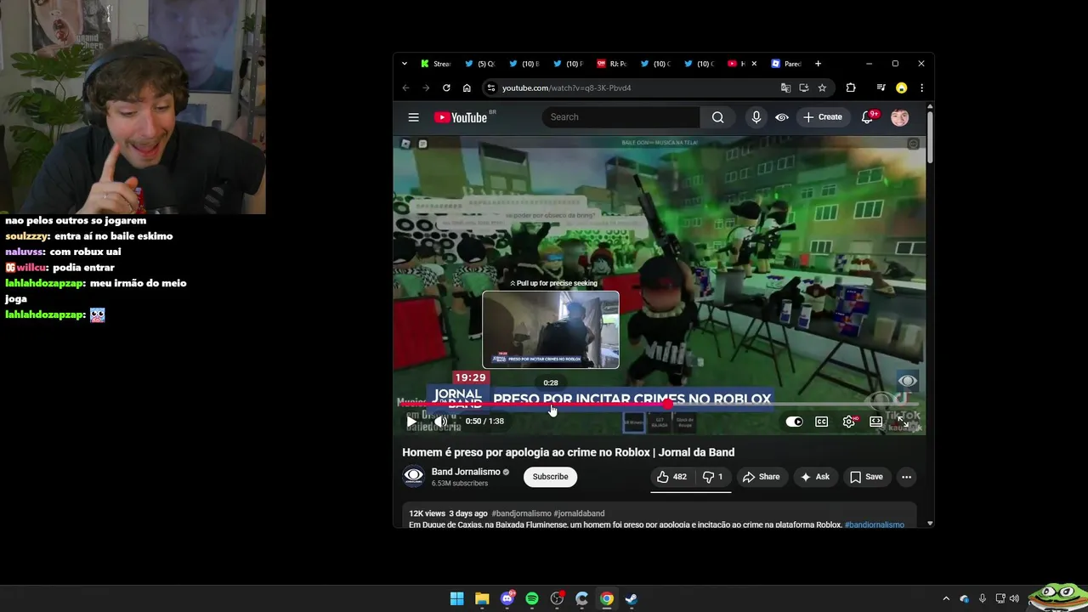Viewport: 1088px width, 612px height.
Task: Open the Band Jornalismo channel avatar
Action: 413,476
